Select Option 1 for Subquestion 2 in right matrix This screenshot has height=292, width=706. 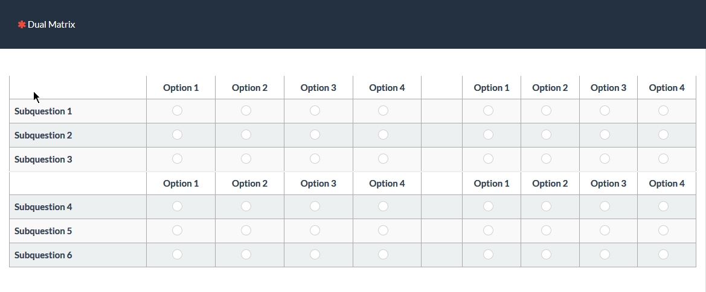pyautogui.click(x=488, y=134)
